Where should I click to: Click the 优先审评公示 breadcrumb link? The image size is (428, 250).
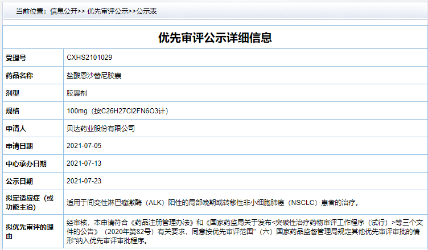click(108, 11)
